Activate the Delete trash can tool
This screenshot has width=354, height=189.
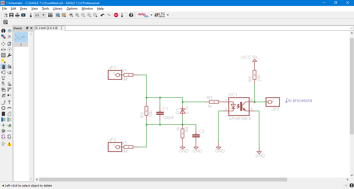click(3, 67)
